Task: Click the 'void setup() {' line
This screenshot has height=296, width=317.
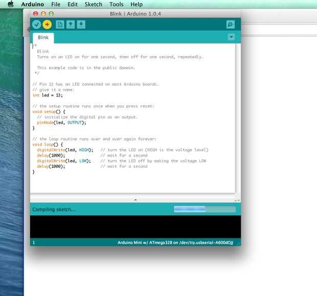Action: (49, 111)
